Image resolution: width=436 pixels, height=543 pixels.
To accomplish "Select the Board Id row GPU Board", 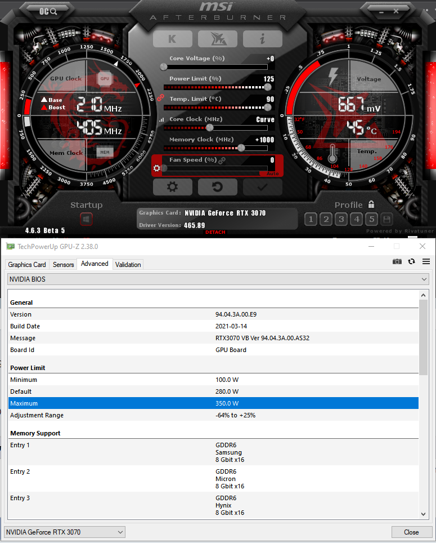I will [213, 350].
